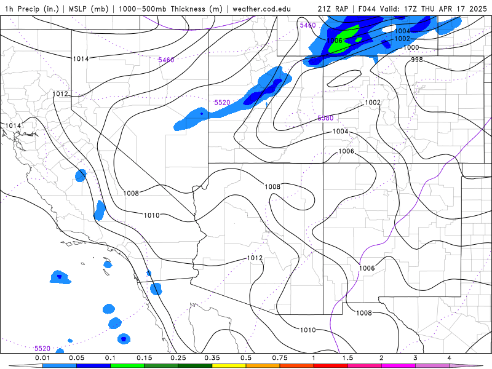
Task: Click the yellow 0.35–0.5 legend swatch
Action: coord(229,366)
